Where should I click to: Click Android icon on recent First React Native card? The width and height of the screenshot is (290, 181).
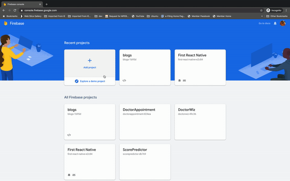[x=179, y=80]
